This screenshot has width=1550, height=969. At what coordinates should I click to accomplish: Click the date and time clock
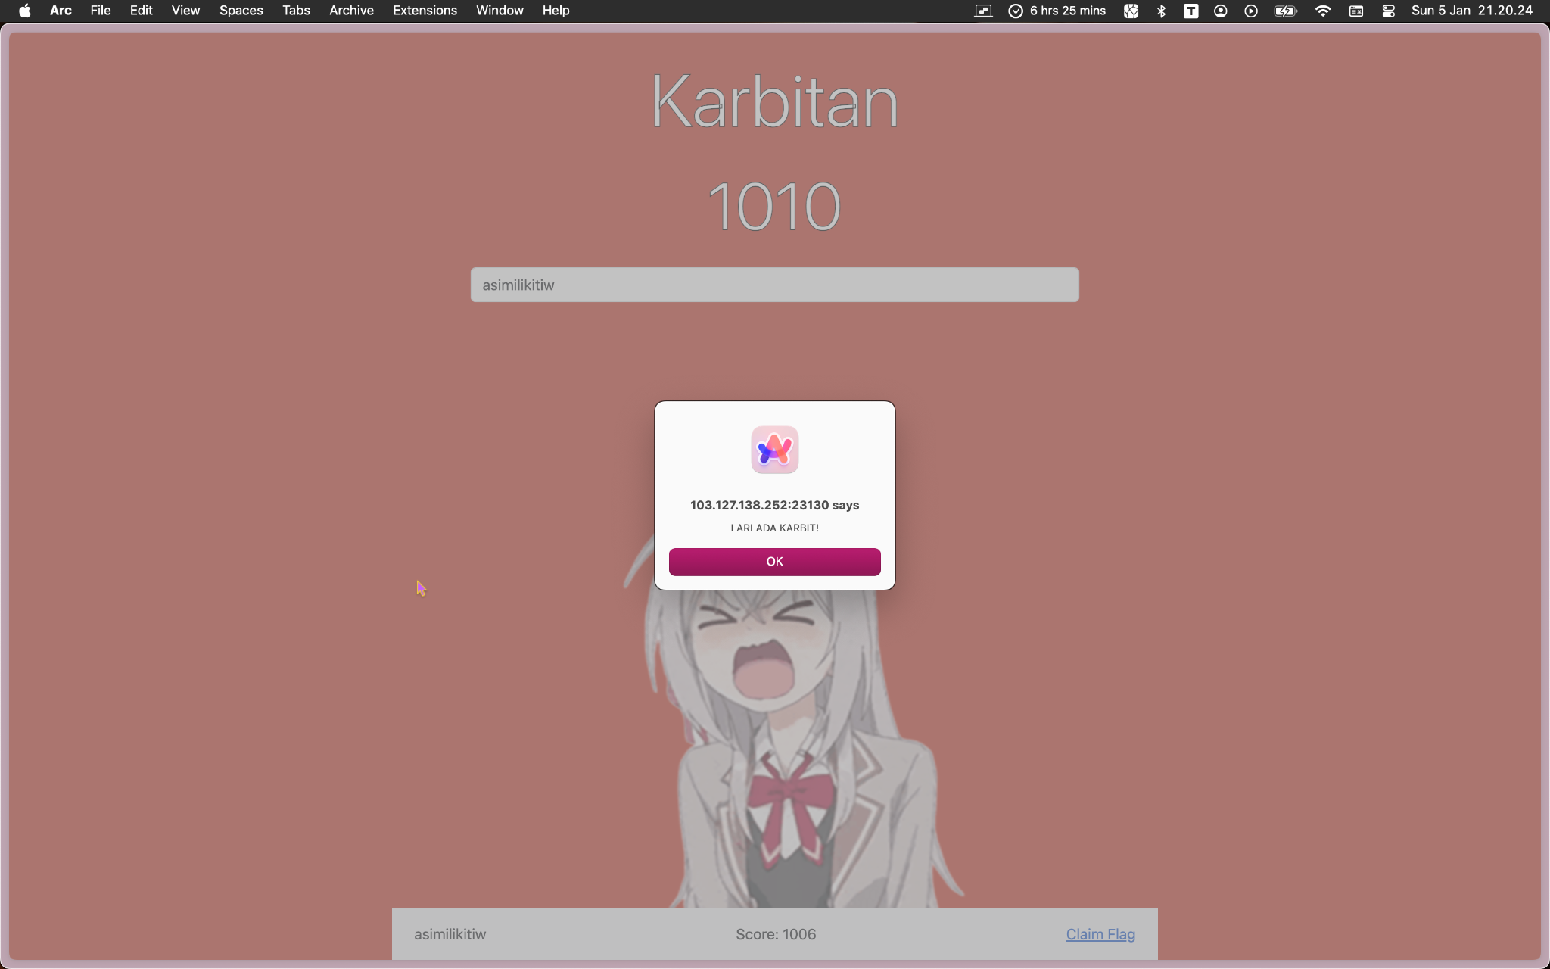(1471, 11)
